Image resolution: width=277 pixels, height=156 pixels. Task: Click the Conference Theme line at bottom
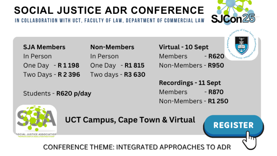137,147
